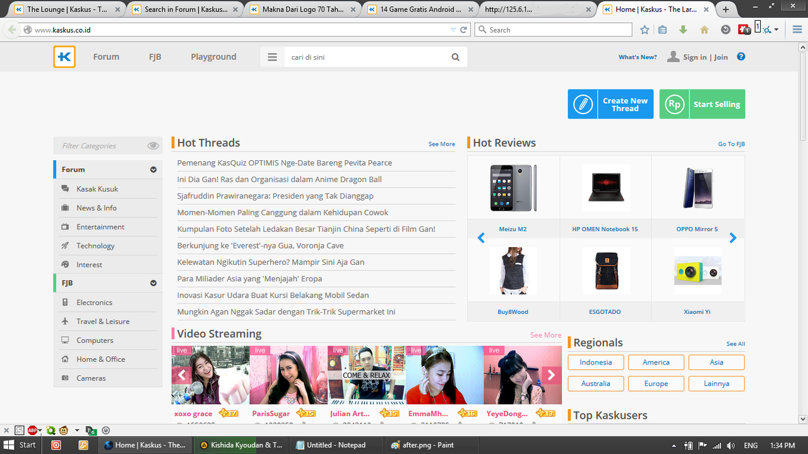Switch to Untitled - Notepad taskbar item

(x=336, y=445)
